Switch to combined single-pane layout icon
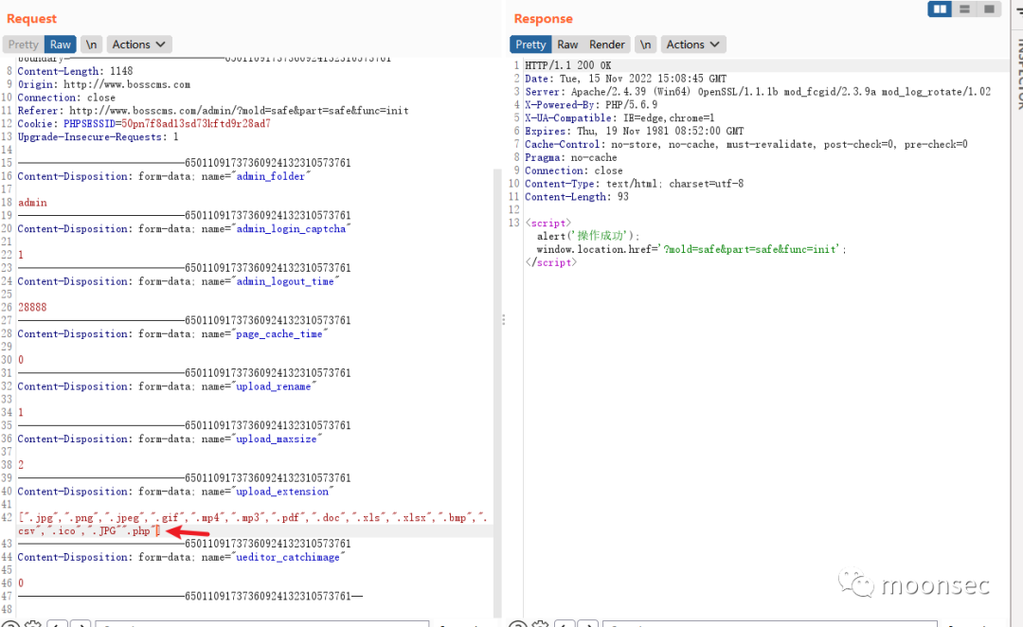This screenshot has height=627, width=1023. 989,9
